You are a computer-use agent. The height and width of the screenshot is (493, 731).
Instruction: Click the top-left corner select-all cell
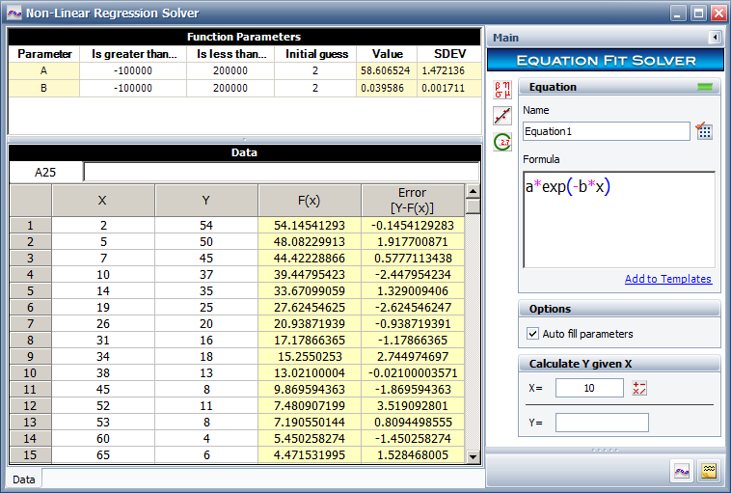[30, 201]
